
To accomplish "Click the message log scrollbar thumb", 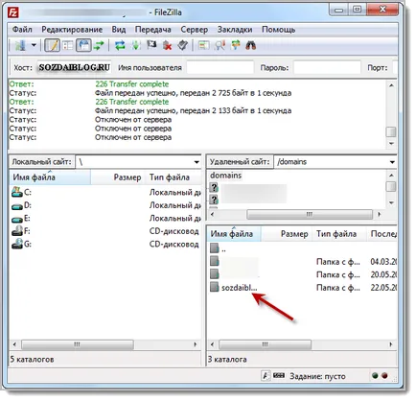I will pyautogui.click(x=391, y=131).
